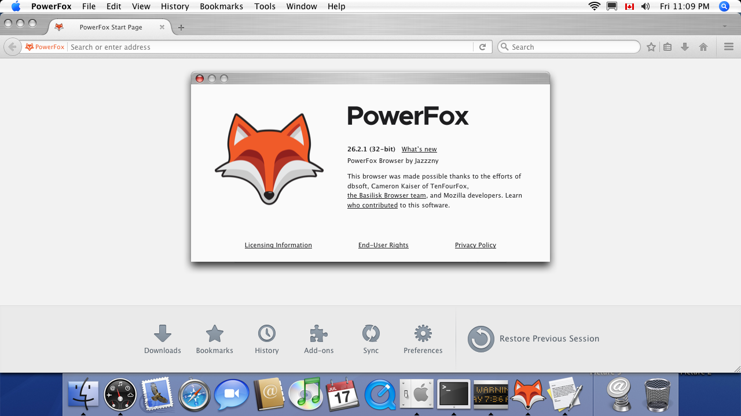
Task: Expand the tab list dropdown arrow
Action: [x=725, y=27]
